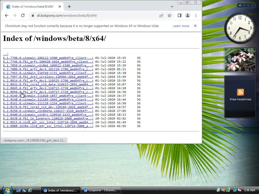The image size is (259, 194).
Task: Open the 6.2.8250.0.winmain_win8beta link
Action: pyautogui.click(x=48, y=111)
